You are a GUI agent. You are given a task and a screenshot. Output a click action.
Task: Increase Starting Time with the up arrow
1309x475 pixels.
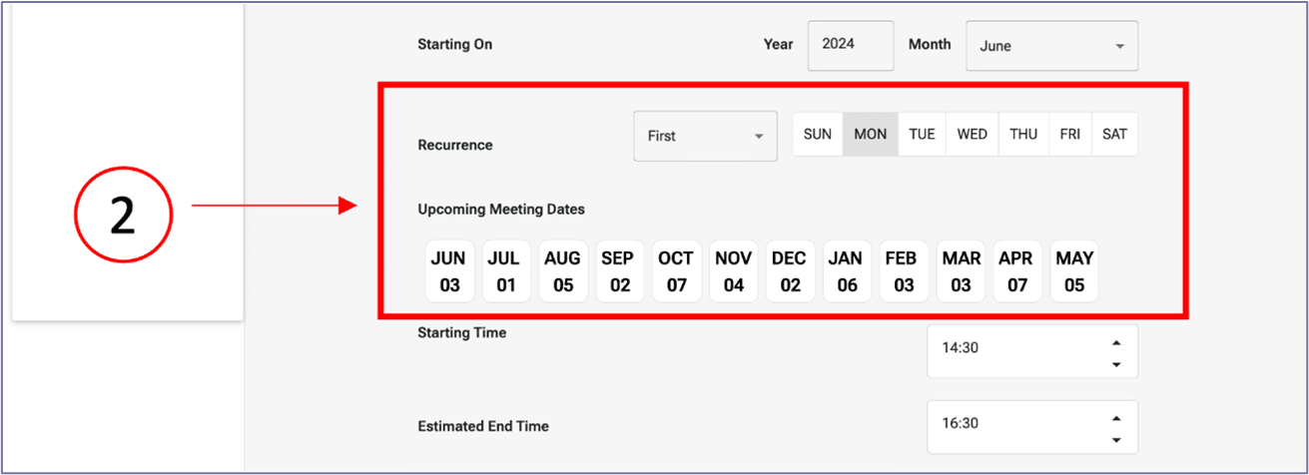pos(1115,342)
